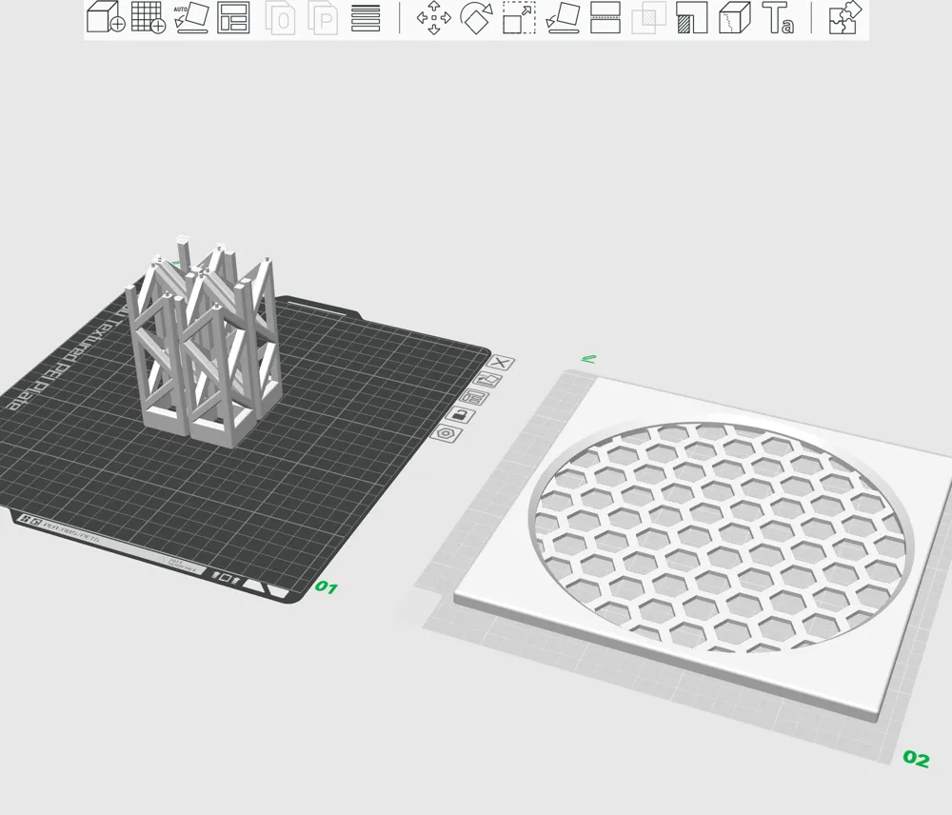Select the Move tool arrows
This screenshot has width=952, height=815.
[x=434, y=18]
